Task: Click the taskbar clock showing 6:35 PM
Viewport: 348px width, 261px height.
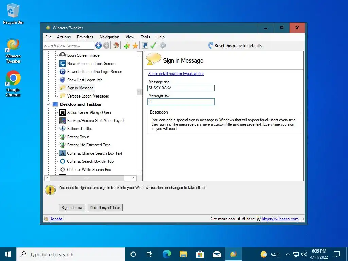Action: [x=319, y=254]
